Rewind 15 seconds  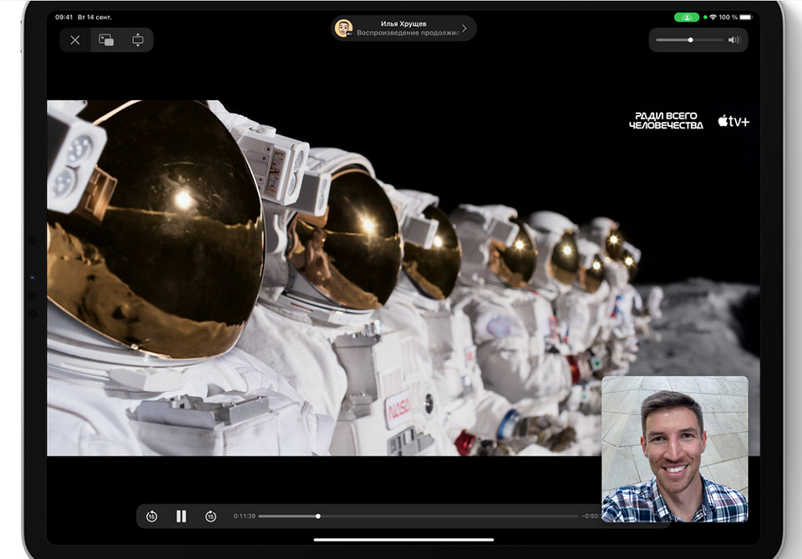click(x=151, y=516)
